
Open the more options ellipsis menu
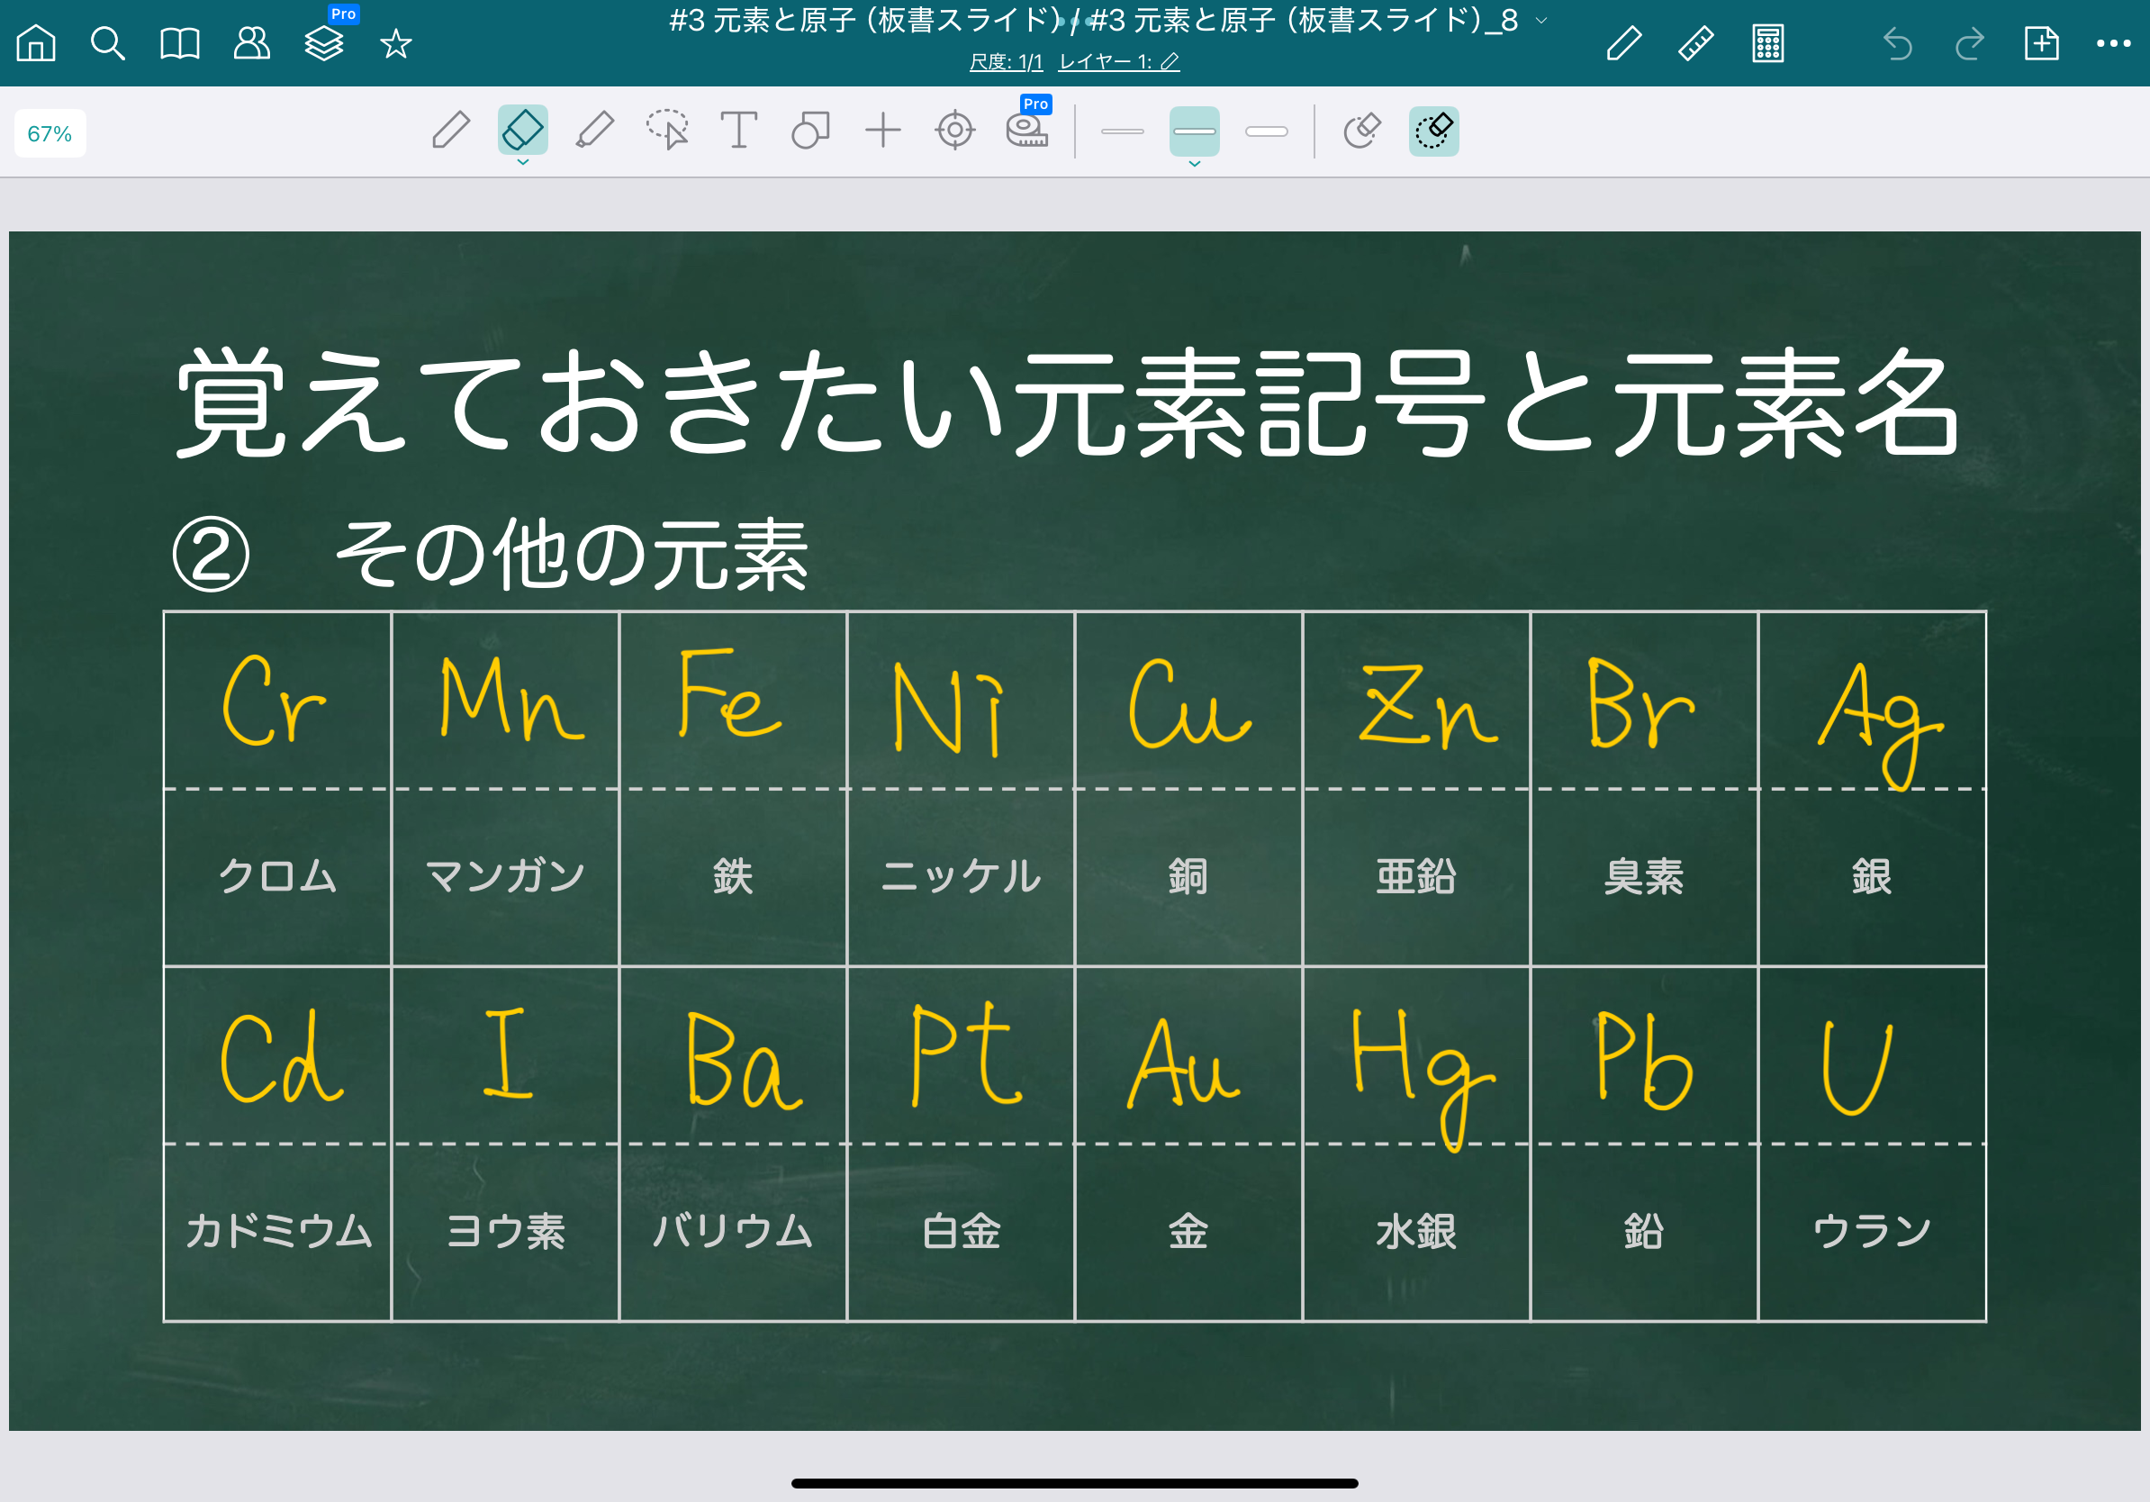coord(2112,43)
